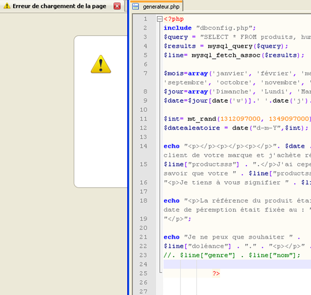Click 'mysql_fetch_assoc' in the code on line 5

click(226, 55)
